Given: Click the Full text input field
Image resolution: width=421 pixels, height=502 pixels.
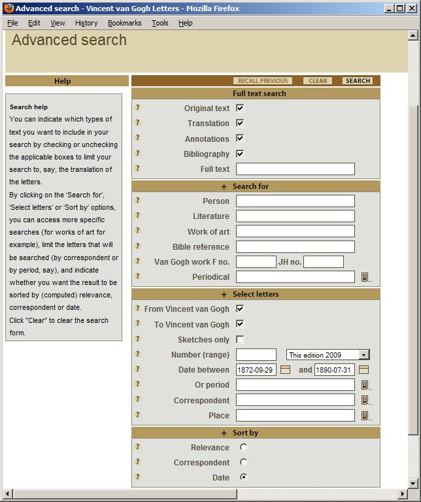Looking at the screenshot, I should 295,169.
